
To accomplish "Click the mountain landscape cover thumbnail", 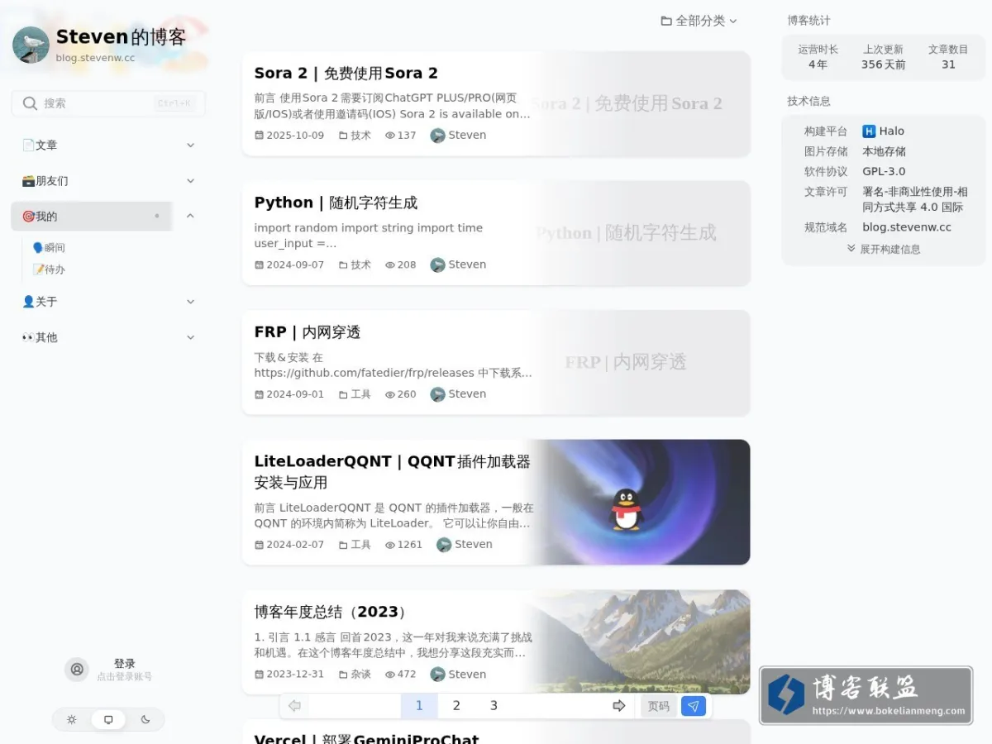I will 637,642.
